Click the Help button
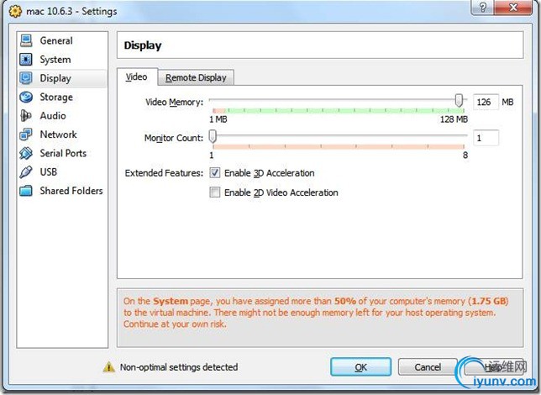 494,366
